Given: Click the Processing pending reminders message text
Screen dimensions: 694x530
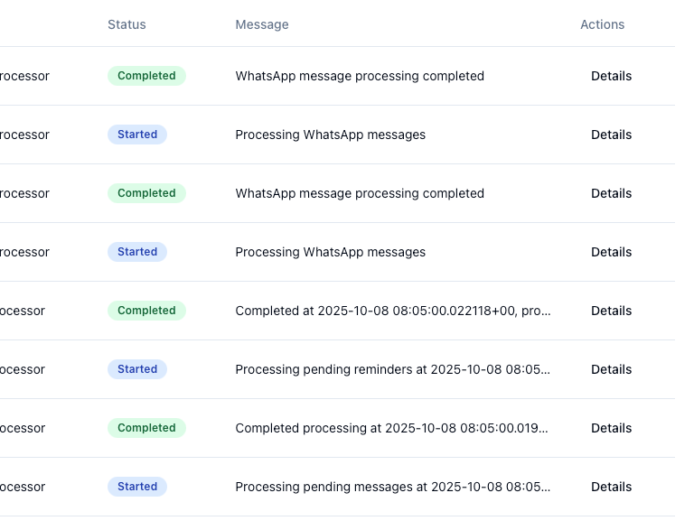Looking at the screenshot, I should pos(392,369).
